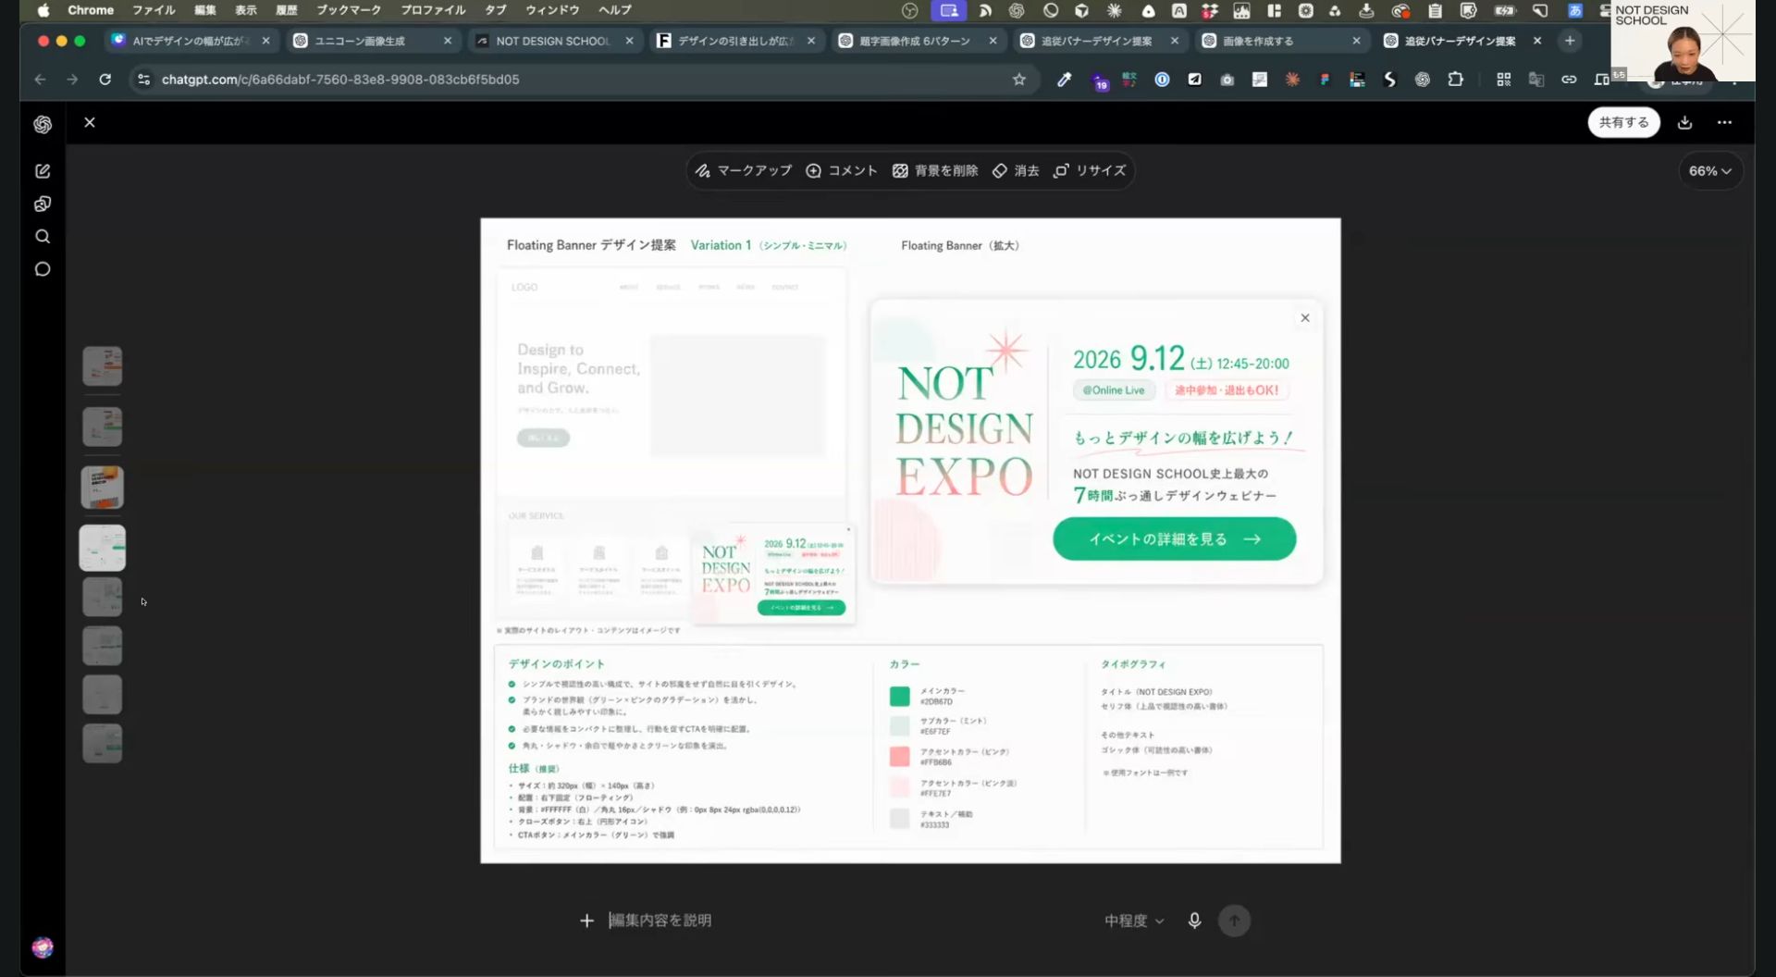The height and width of the screenshot is (977, 1776).
Task: Open the three-dot more options menu
Action: coord(1724,122)
